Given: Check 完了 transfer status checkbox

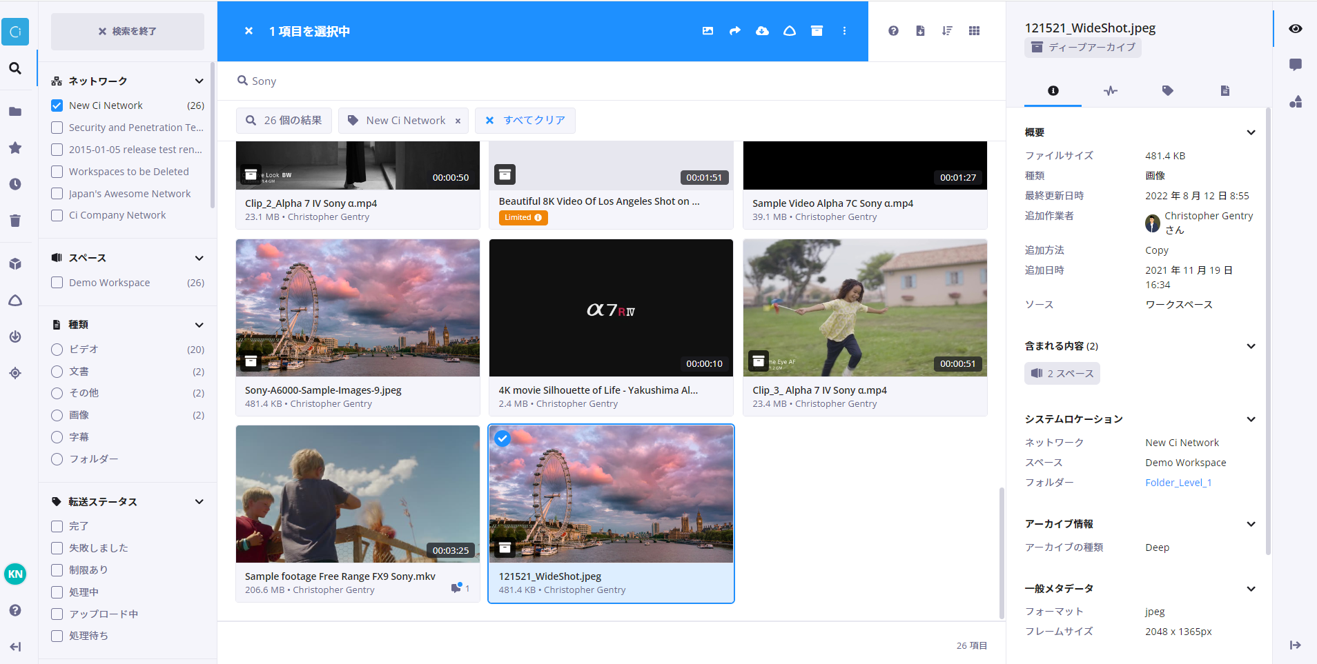Looking at the screenshot, I should tap(57, 526).
